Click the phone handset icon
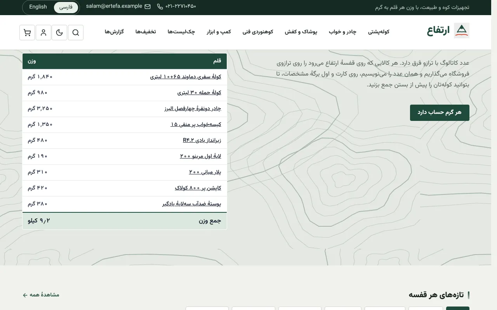 point(160,7)
